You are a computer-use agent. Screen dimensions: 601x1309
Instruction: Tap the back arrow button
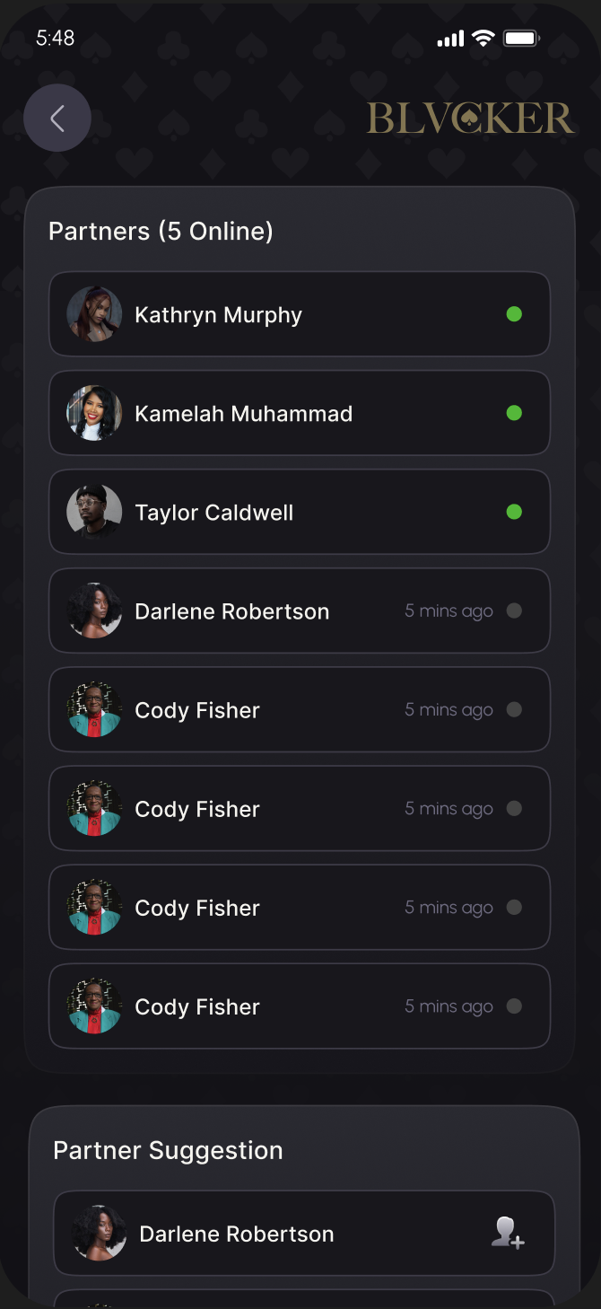click(57, 118)
